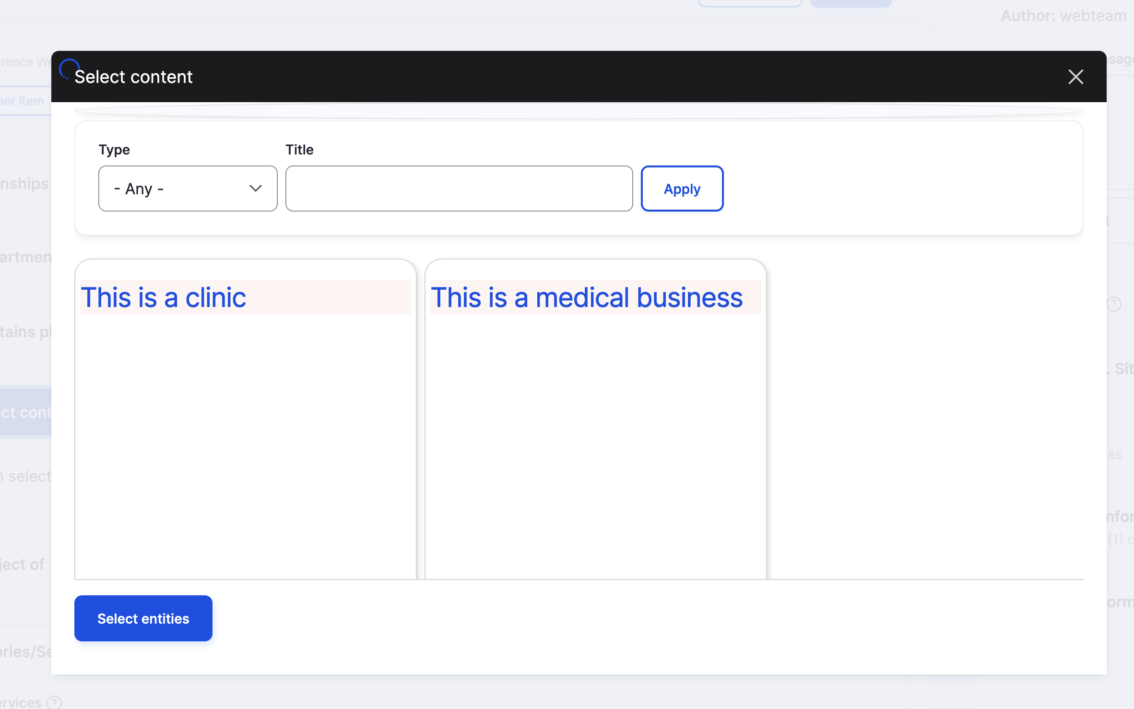Expand the content type filter options
The image size is (1134, 709).
(x=188, y=188)
